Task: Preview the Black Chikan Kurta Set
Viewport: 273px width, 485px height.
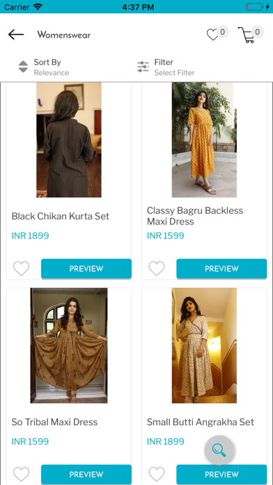Action: click(x=86, y=268)
